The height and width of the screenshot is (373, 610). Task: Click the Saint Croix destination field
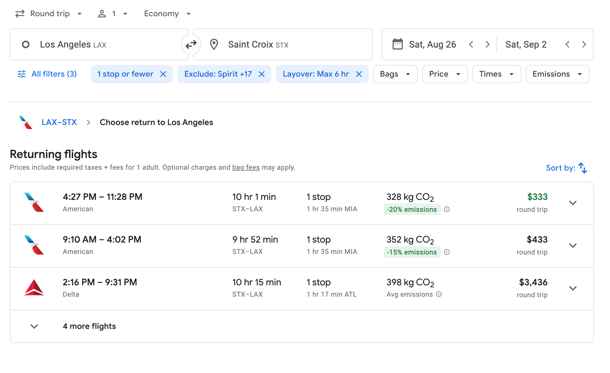pos(282,44)
